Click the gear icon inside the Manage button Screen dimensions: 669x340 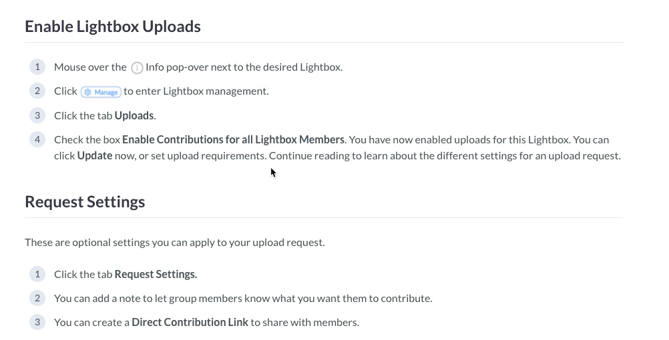(87, 92)
